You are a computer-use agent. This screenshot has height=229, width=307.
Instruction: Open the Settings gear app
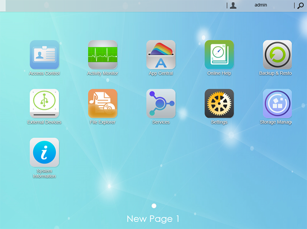tap(219, 103)
